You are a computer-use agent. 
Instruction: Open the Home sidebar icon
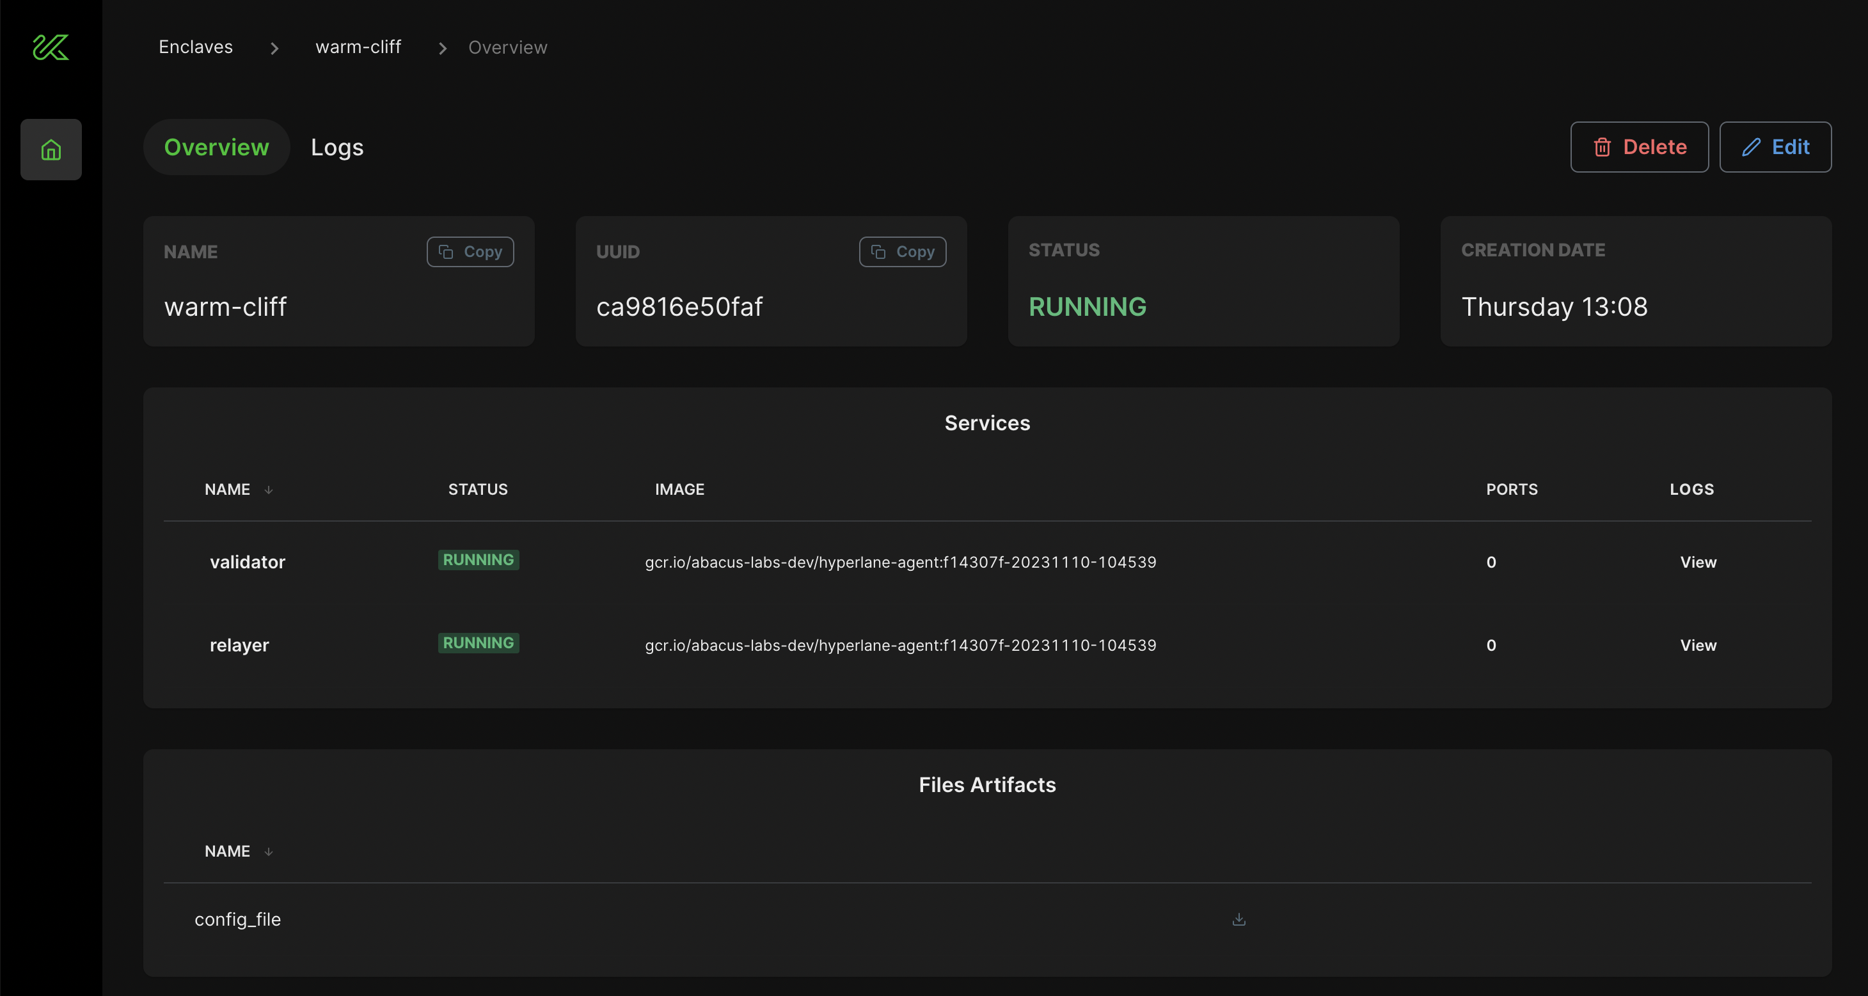[x=51, y=150]
